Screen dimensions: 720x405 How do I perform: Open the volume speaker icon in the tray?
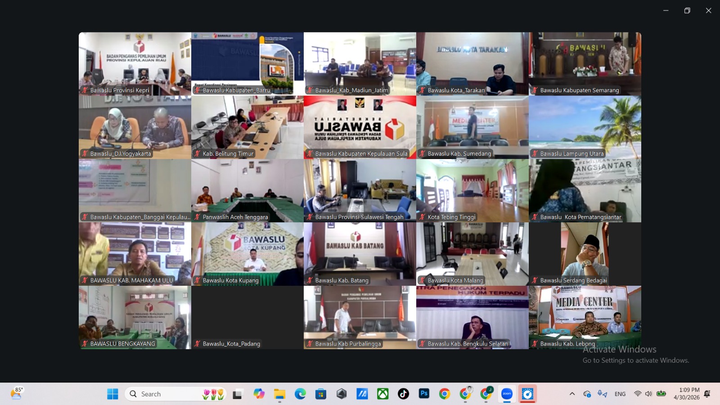(648, 394)
